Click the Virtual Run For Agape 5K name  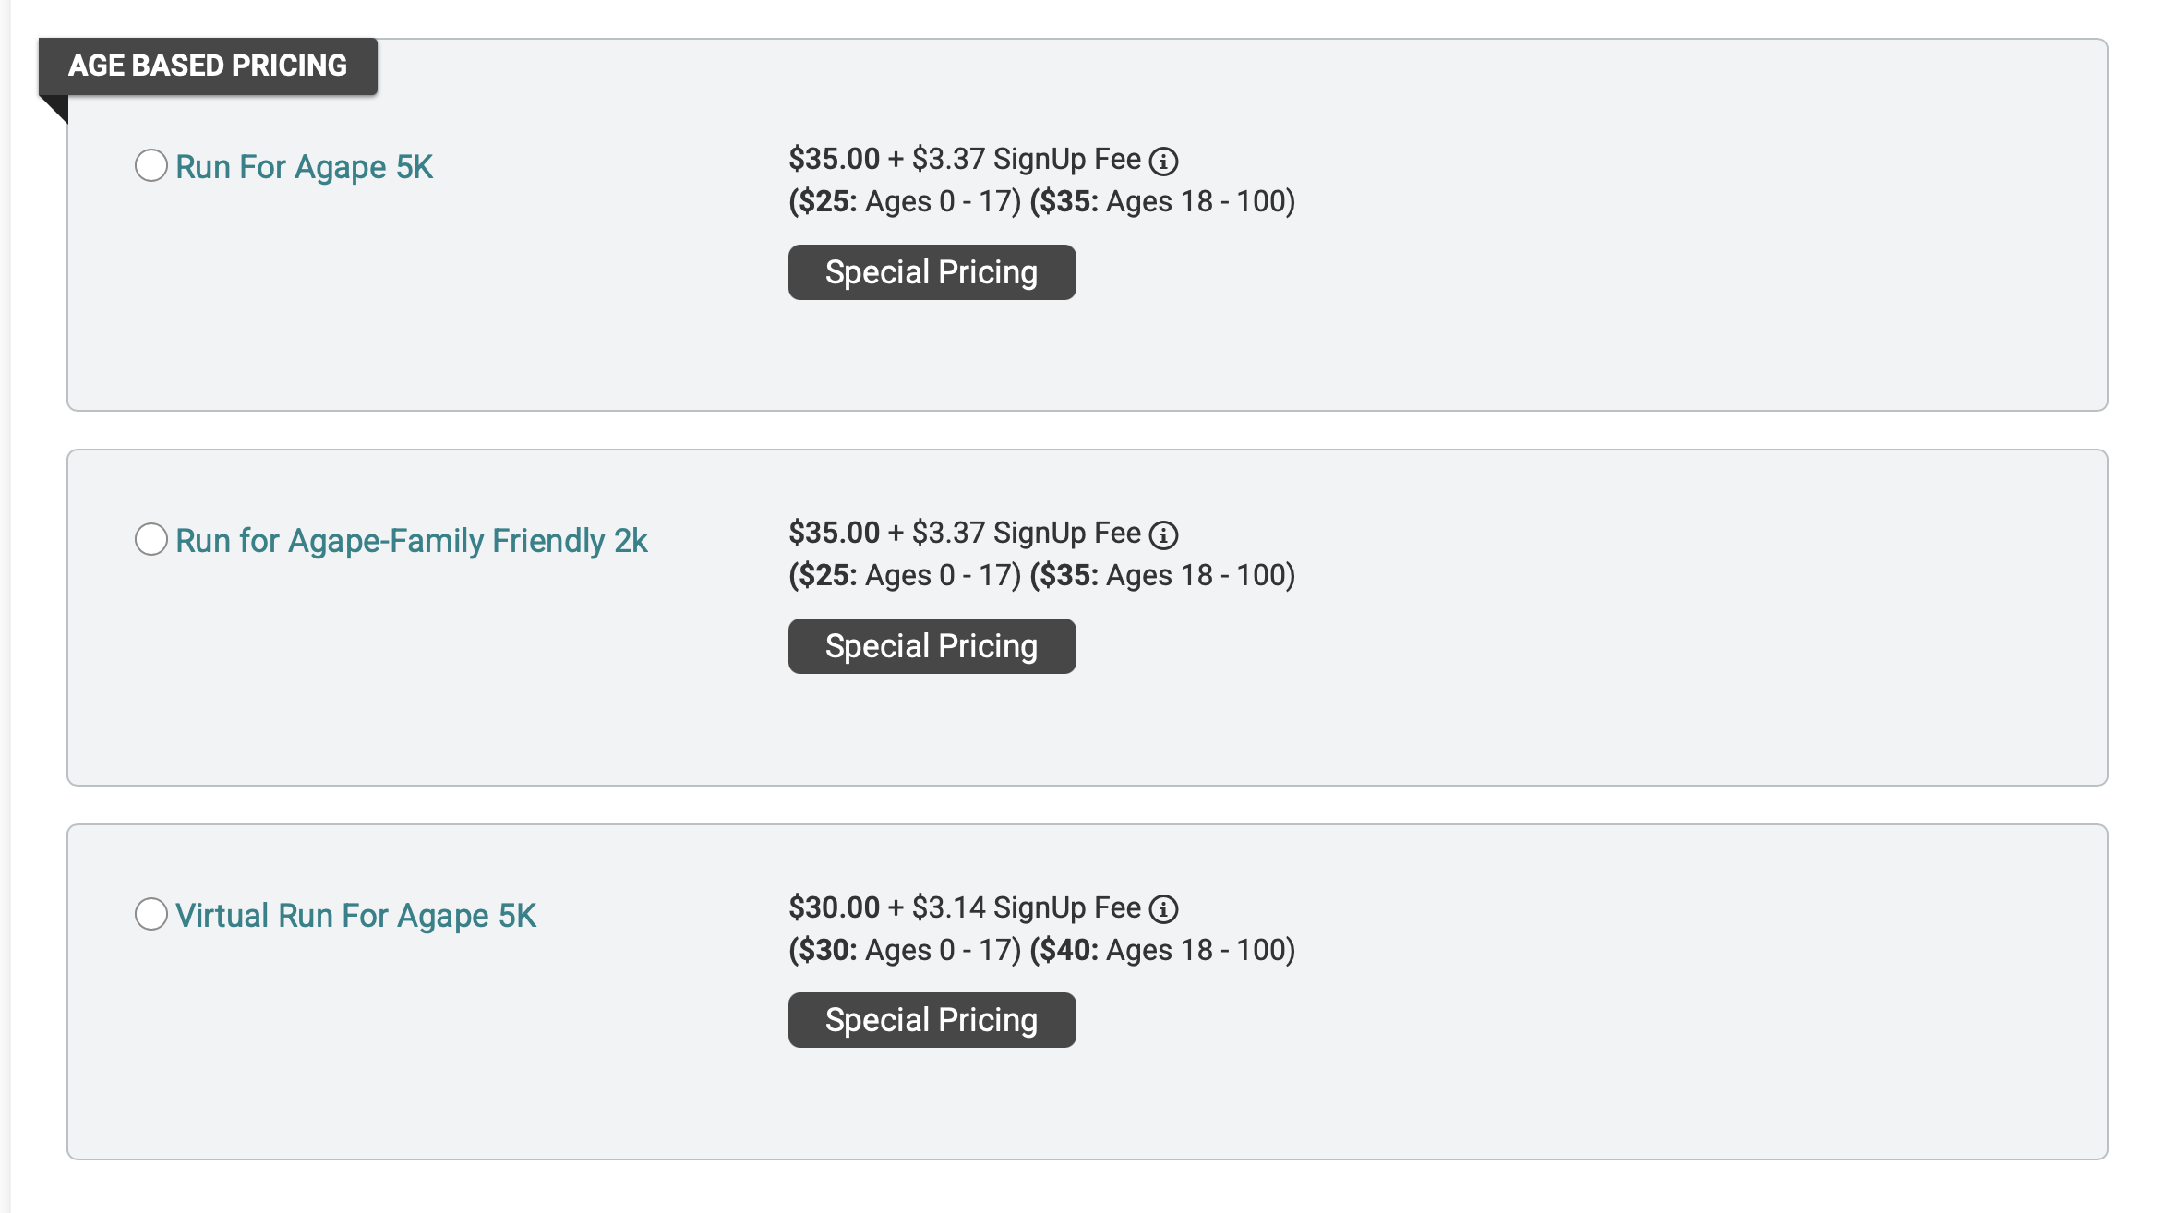click(355, 916)
